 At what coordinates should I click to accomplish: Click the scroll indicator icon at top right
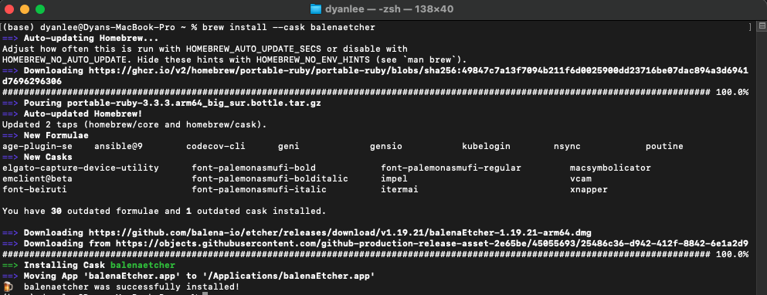761,28
